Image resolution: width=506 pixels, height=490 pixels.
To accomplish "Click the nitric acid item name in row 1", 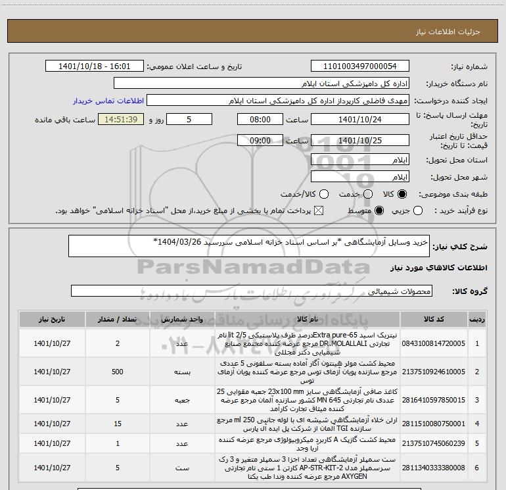I will coord(308,343).
